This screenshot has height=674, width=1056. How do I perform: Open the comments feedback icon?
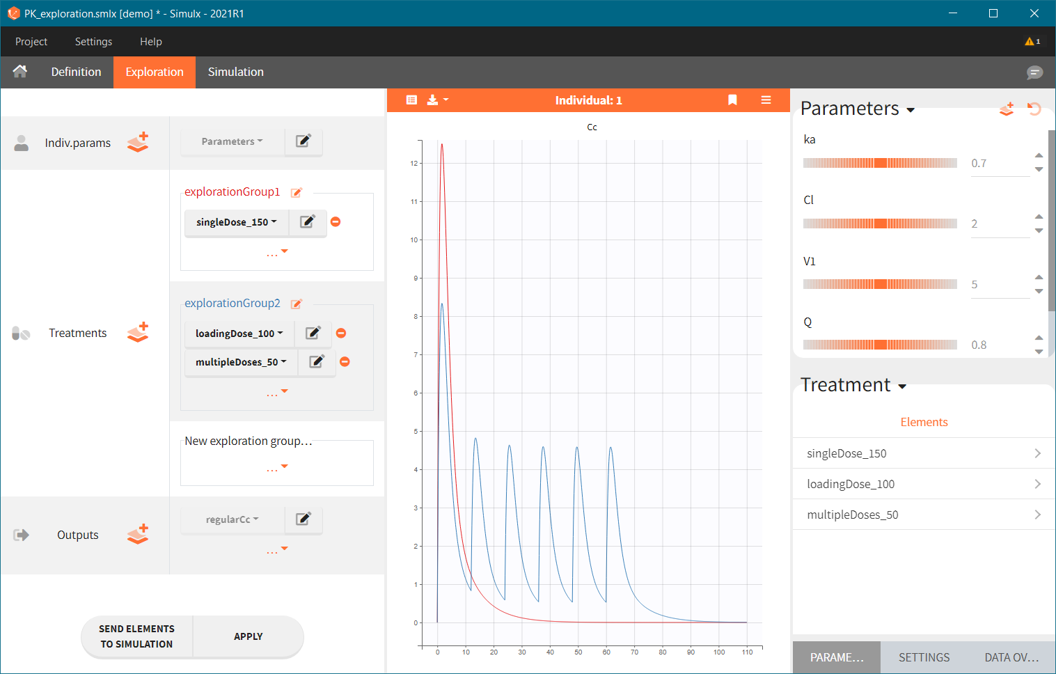[1034, 72]
